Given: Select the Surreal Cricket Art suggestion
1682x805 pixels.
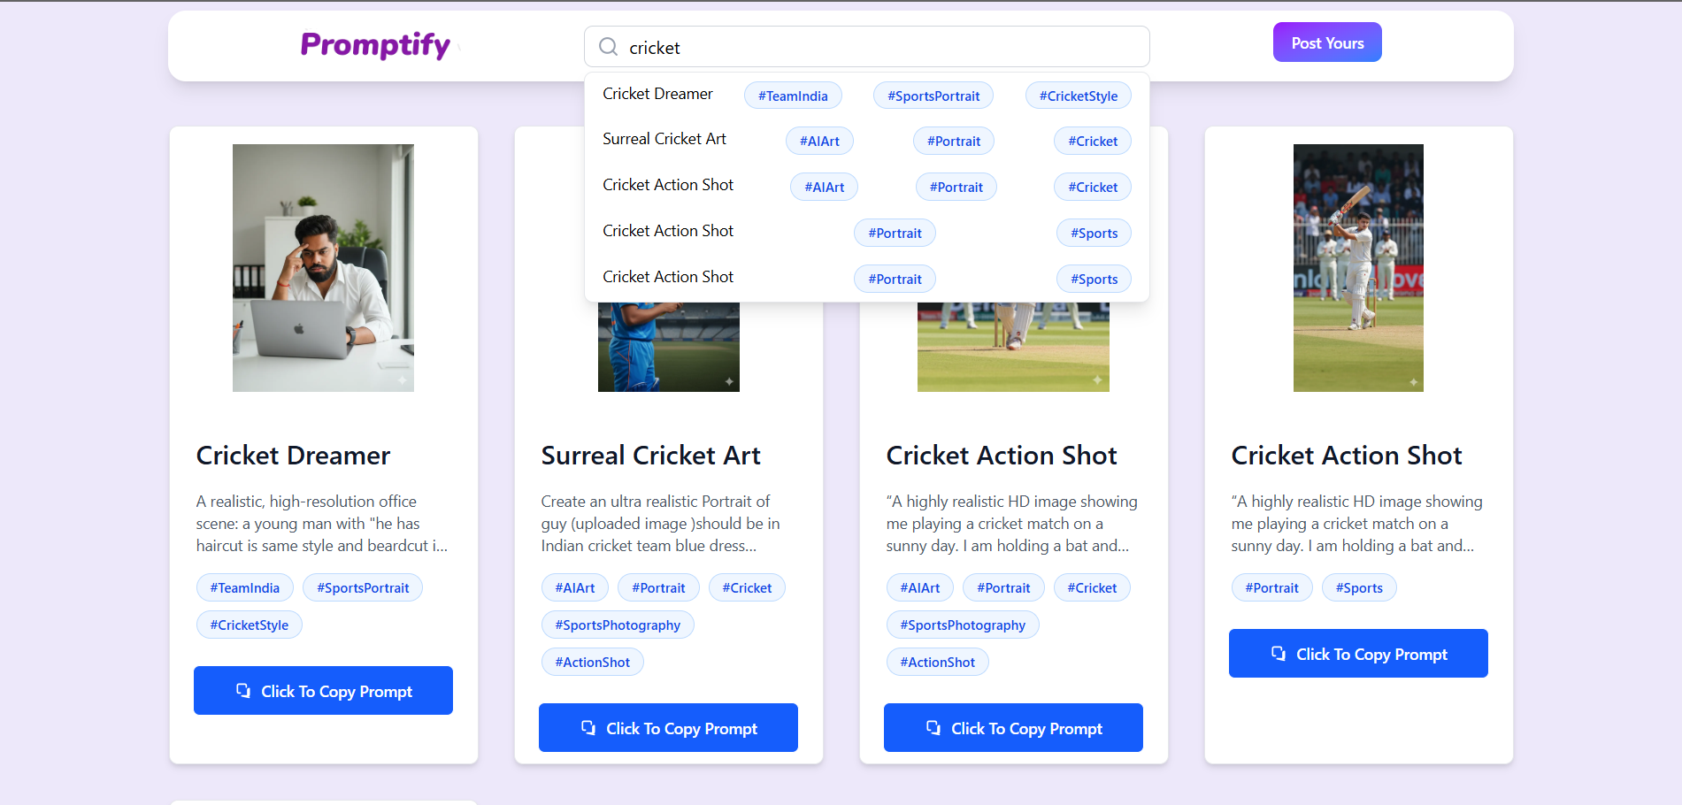Looking at the screenshot, I should pos(664,139).
